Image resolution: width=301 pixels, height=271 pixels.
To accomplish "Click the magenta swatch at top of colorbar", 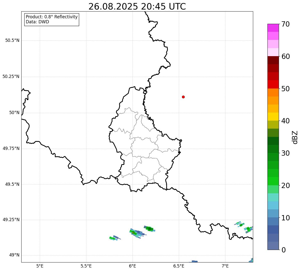I will pyautogui.click(x=273, y=28).
